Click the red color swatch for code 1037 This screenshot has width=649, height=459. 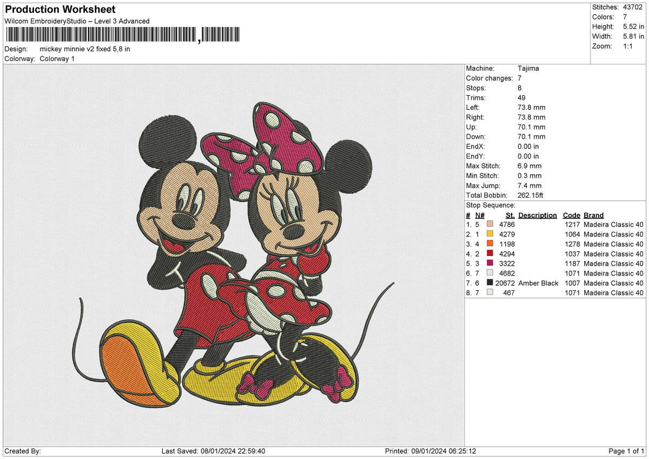[x=490, y=254]
